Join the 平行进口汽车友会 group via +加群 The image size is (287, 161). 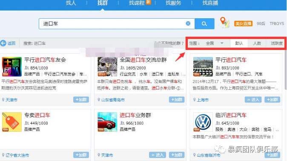[81, 100]
